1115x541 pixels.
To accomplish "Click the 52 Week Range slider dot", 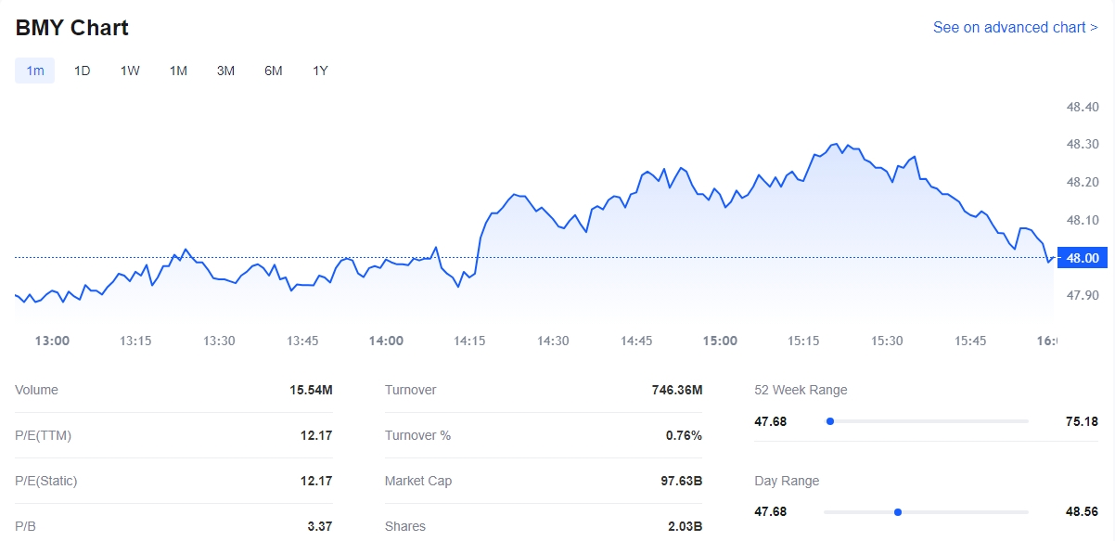I will (x=830, y=421).
